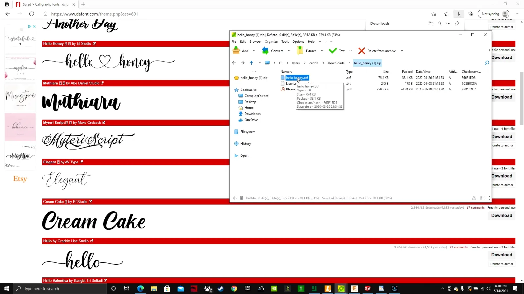Viewport: 524px width, 294px height.
Task: Refresh the dafont page
Action: coord(32,14)
